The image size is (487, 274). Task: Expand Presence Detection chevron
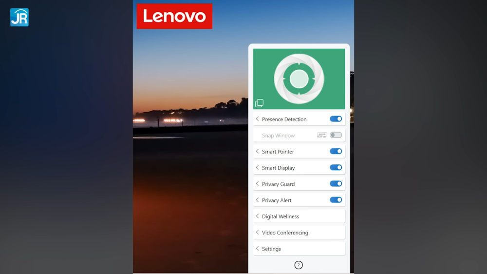pyautogui.click(x=257, y=119)
